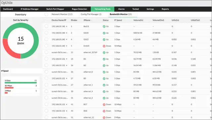Click the Down status icon for ethernet_12
Viewport: 212px width, 120px height.
104,118
